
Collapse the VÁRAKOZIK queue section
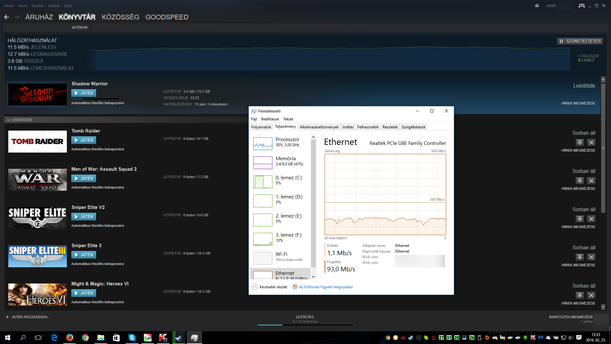tap(9, 120)
